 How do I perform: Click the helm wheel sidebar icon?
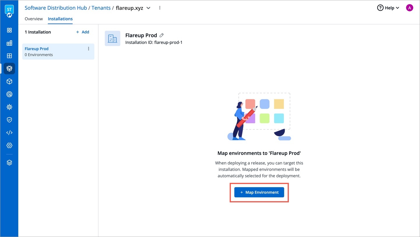[9, 107]
